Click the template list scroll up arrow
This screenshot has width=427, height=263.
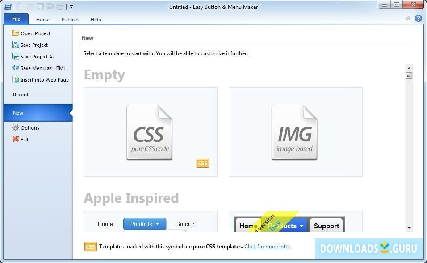click(409, 68)
